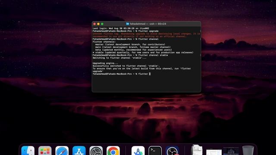Click the '* stable (updated quarterly' line
276x155 pixels.
[143, 53]
